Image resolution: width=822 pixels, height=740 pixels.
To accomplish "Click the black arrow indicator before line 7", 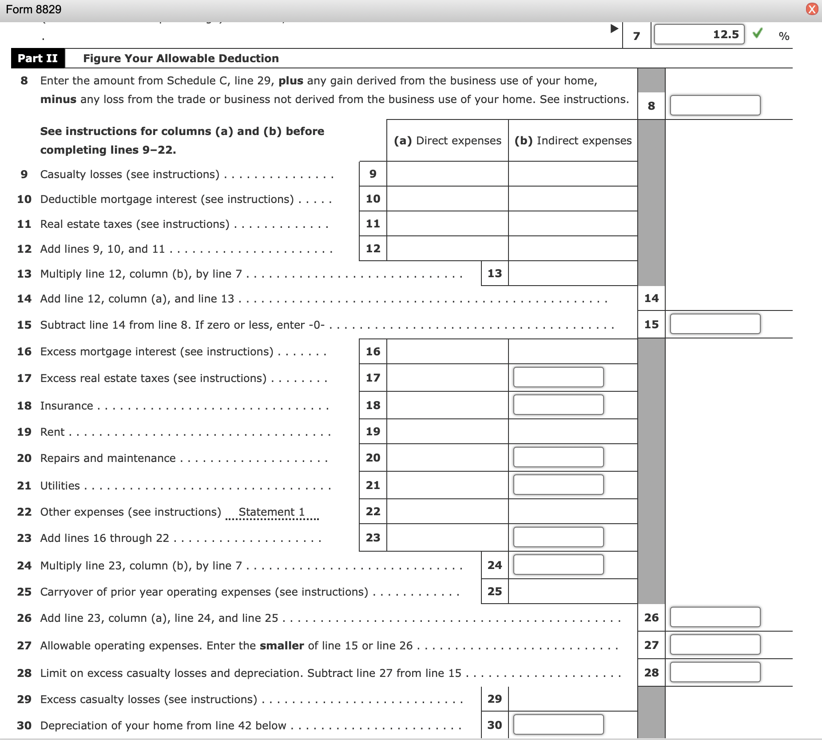I will (x=615, y=28).
